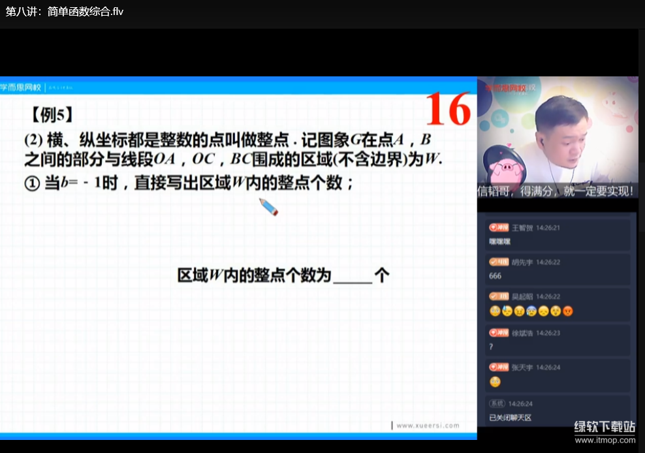Screen dimensions: 645x453
Task: Click the flushed emoji in 张天宇's message
Action: (x=495, y=382)
